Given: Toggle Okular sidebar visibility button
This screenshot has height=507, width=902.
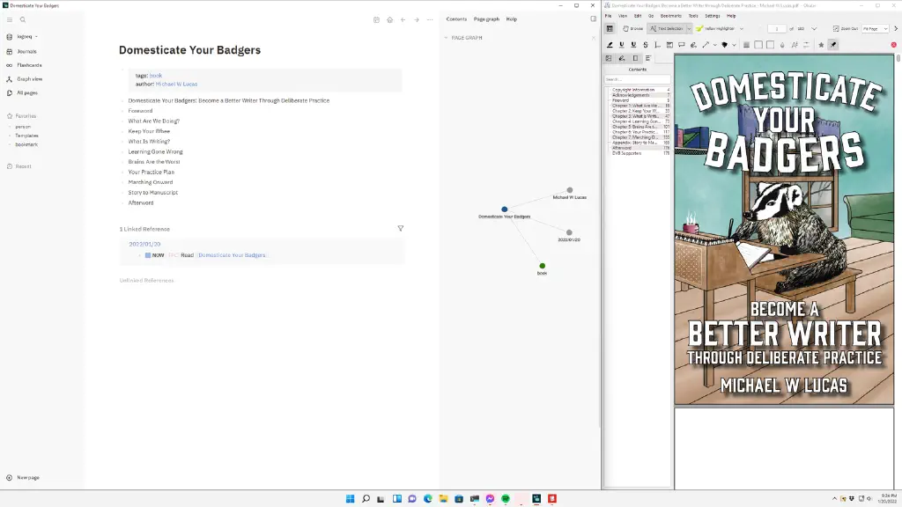Looking at the screenshot, I should 610,28.
